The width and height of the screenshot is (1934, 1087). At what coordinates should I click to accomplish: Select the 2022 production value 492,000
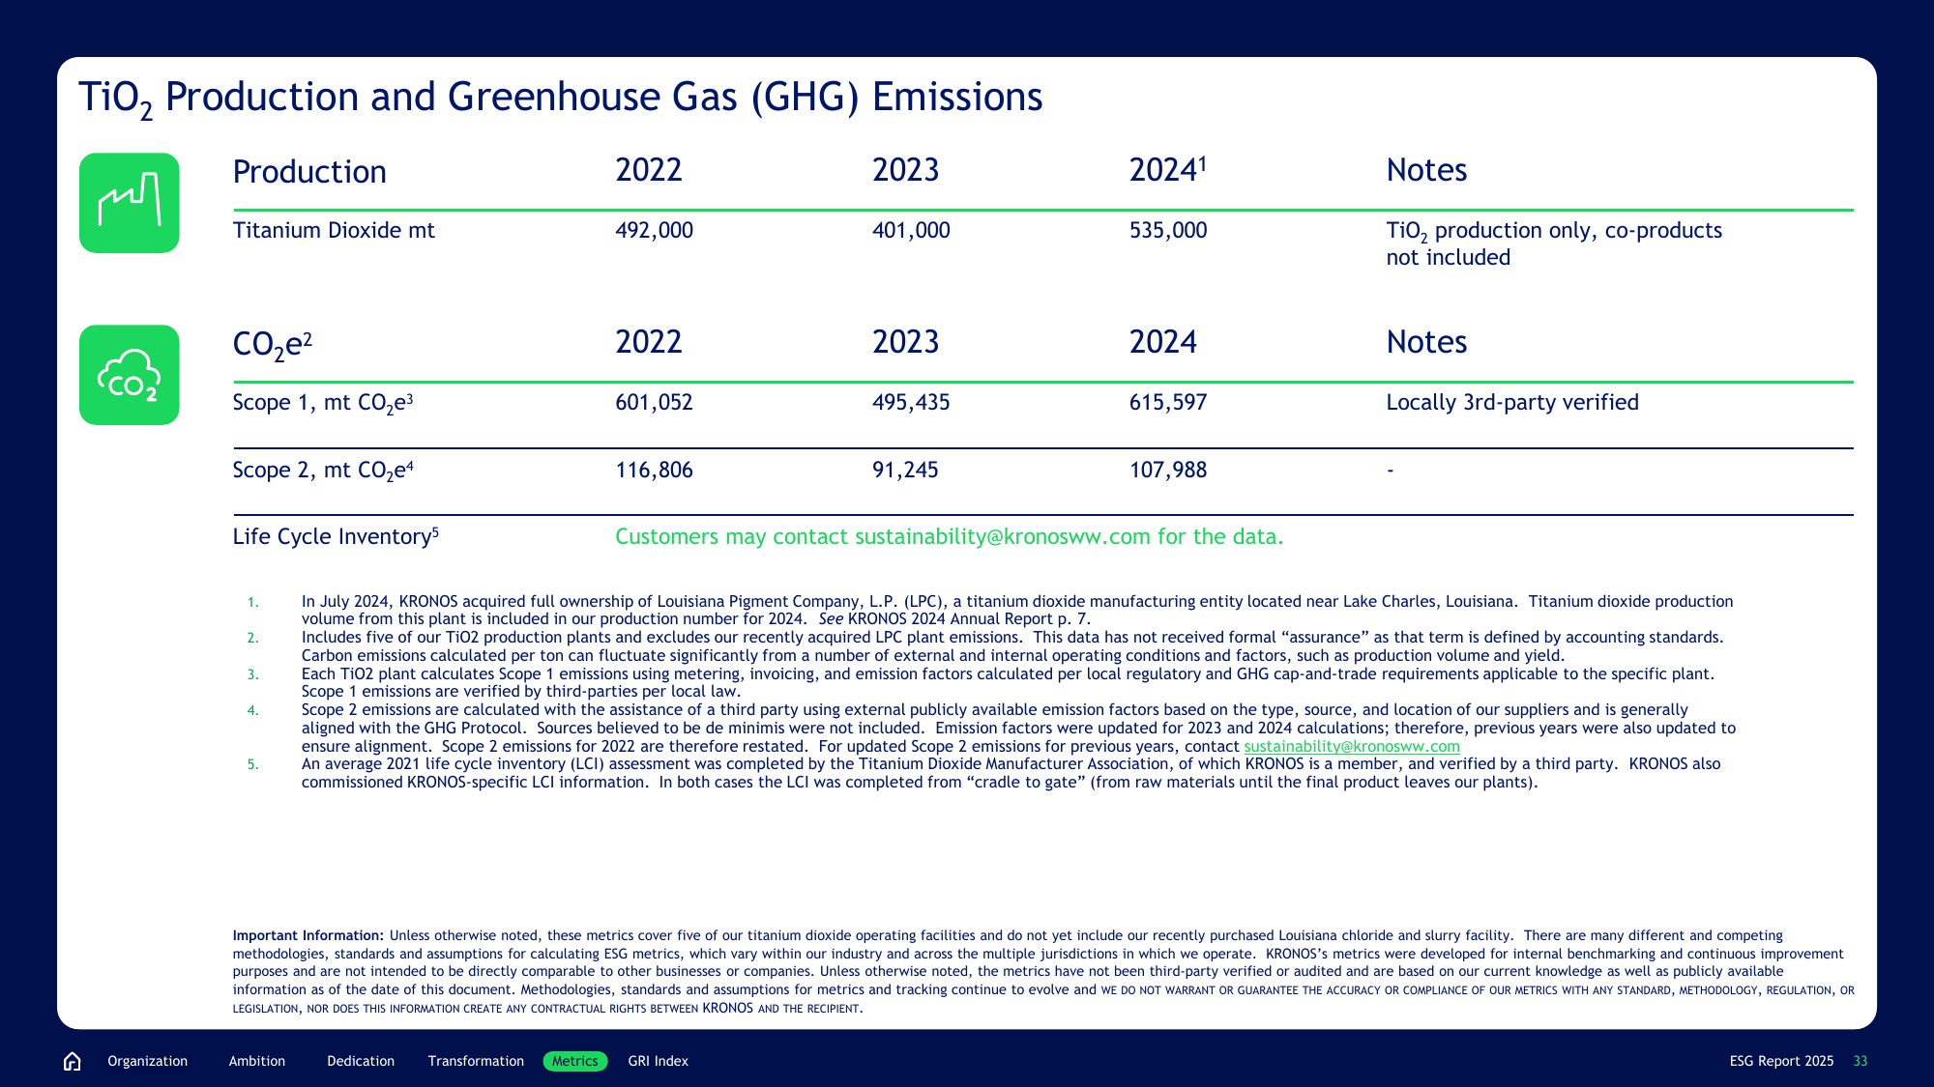[655, 230]
